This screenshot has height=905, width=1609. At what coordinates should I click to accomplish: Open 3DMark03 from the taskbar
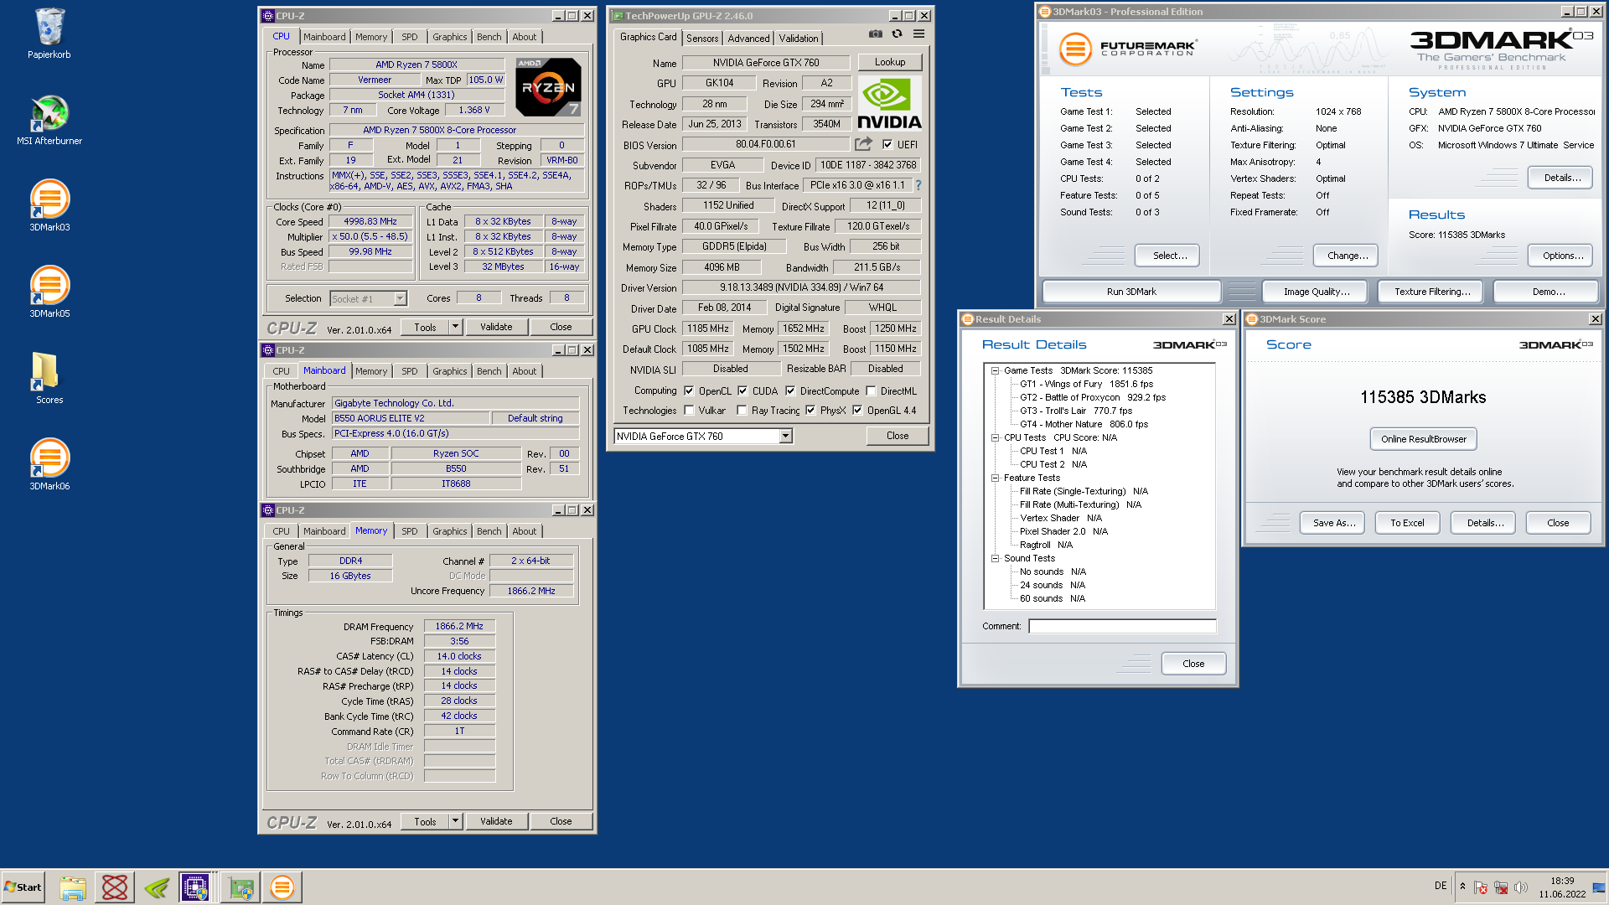click(x=282, y=887)
